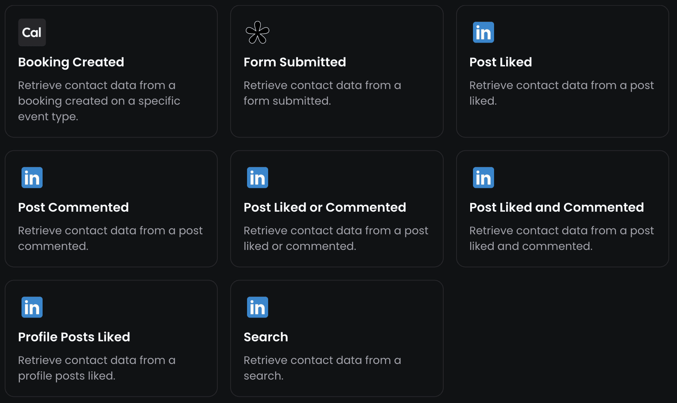
Task: Click the LinkedIn icon on Post Liked
Action: tap(483, 32)
